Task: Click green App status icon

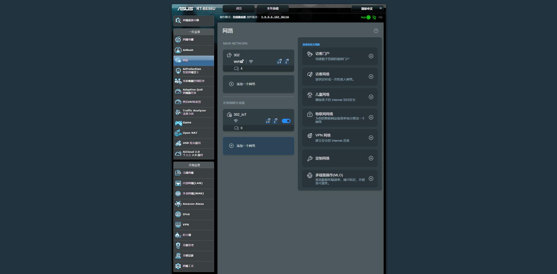Action: point(366,17)
